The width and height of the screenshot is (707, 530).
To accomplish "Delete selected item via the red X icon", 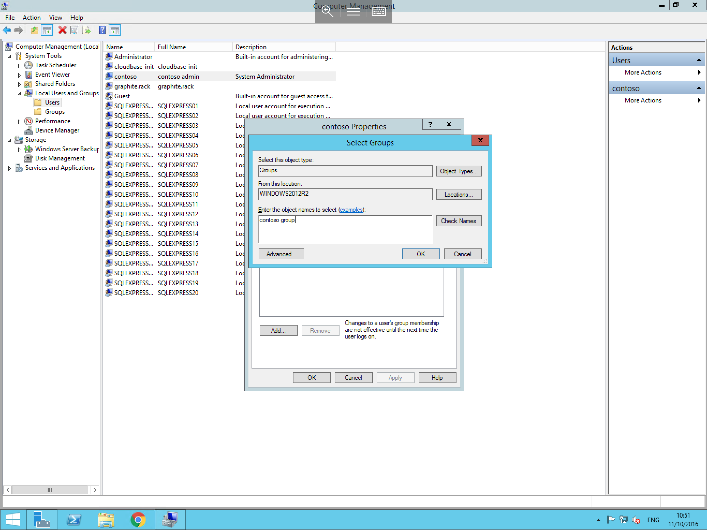I will point(62,30).
